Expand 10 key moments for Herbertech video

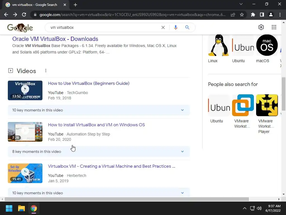coord(99,193)
